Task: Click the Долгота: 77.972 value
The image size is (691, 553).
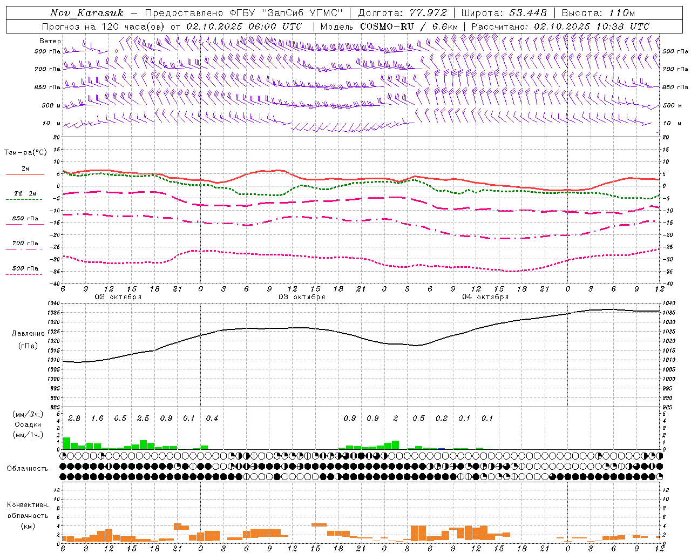Action: [402, 13]
